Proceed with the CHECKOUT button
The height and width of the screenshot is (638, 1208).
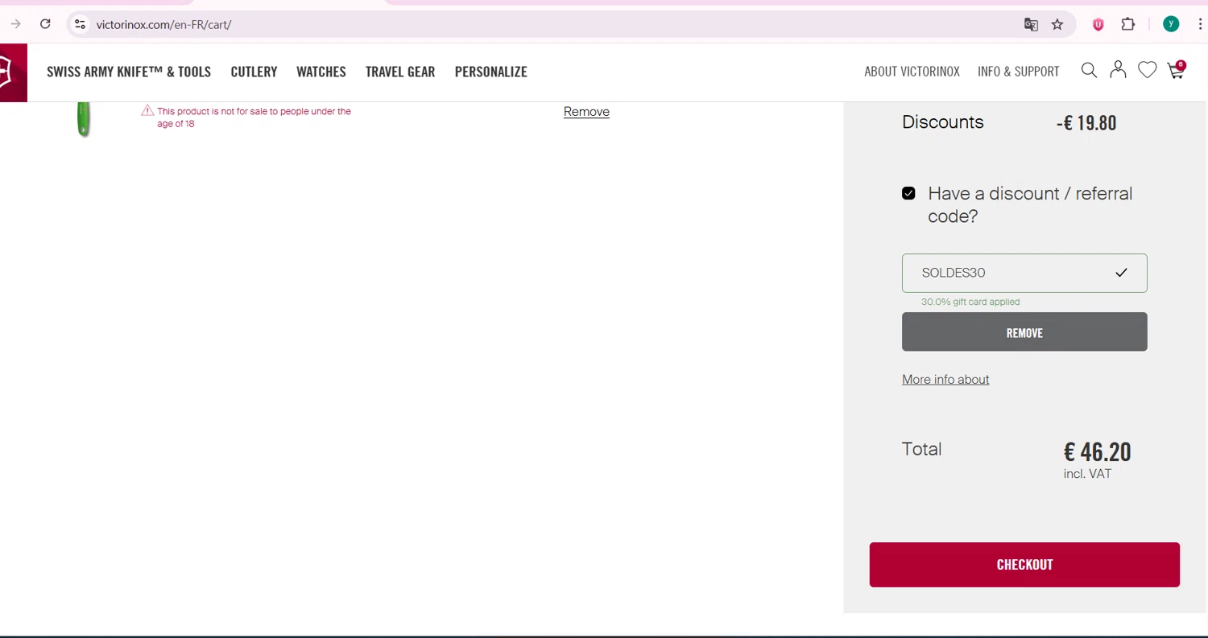tap(1024, 565)
